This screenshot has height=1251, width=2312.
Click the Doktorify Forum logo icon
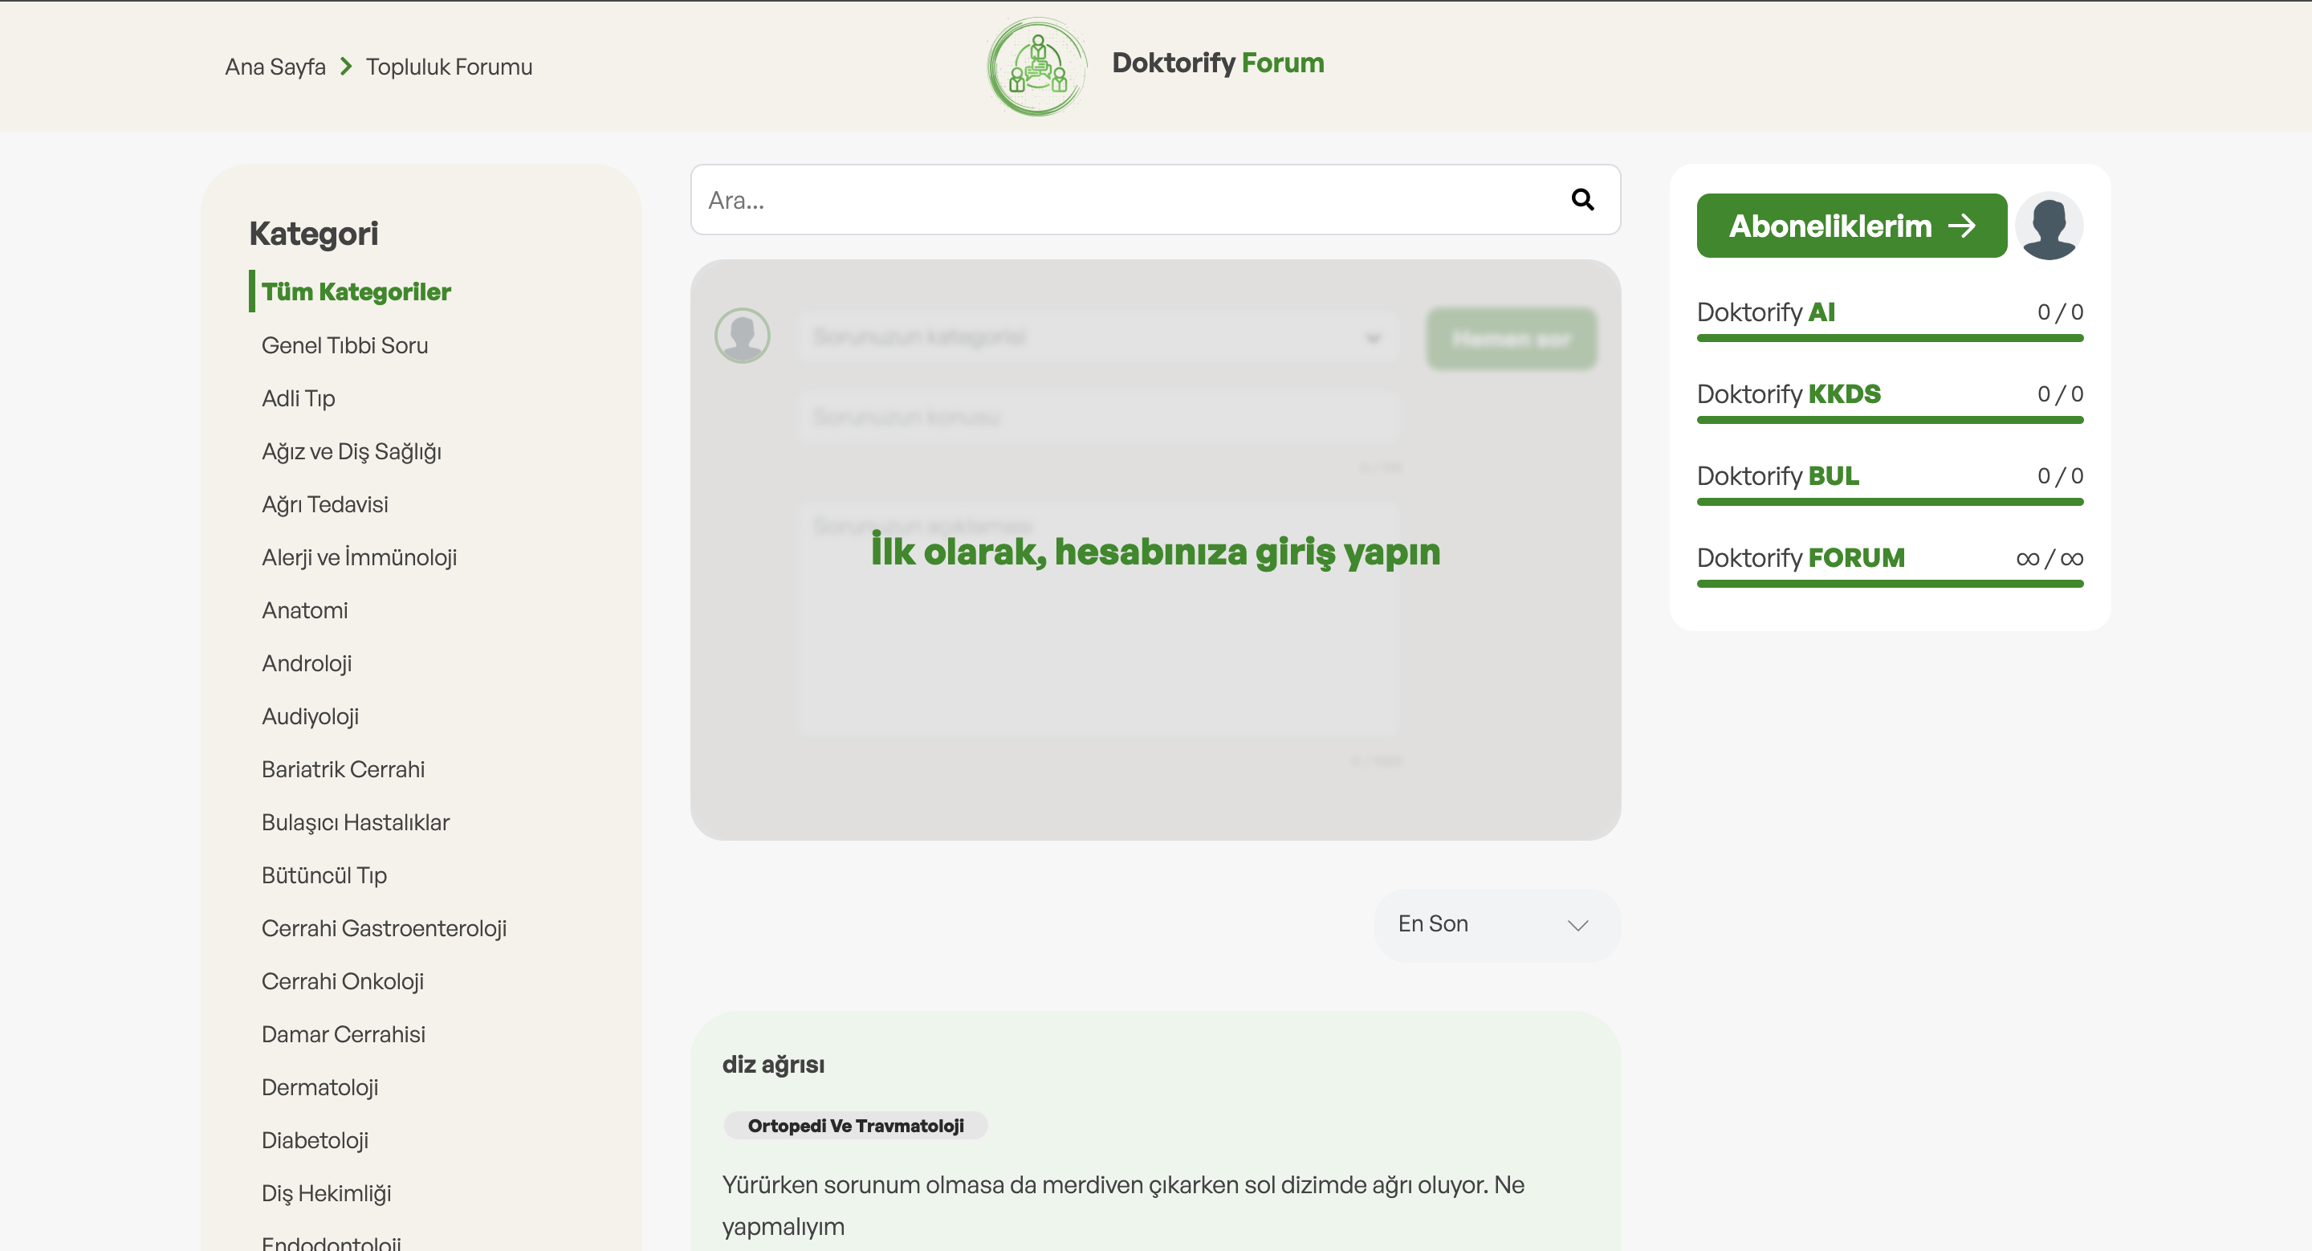[1036, 67]
